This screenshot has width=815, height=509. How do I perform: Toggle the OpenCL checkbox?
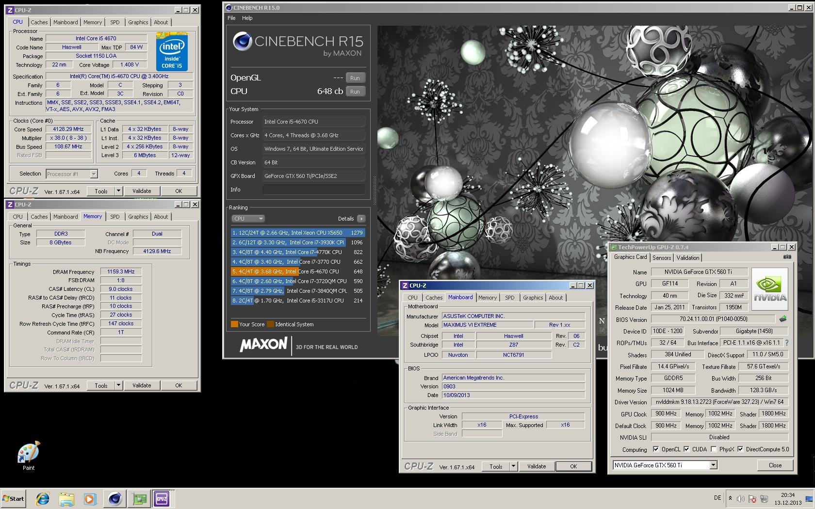coord(656,449)
